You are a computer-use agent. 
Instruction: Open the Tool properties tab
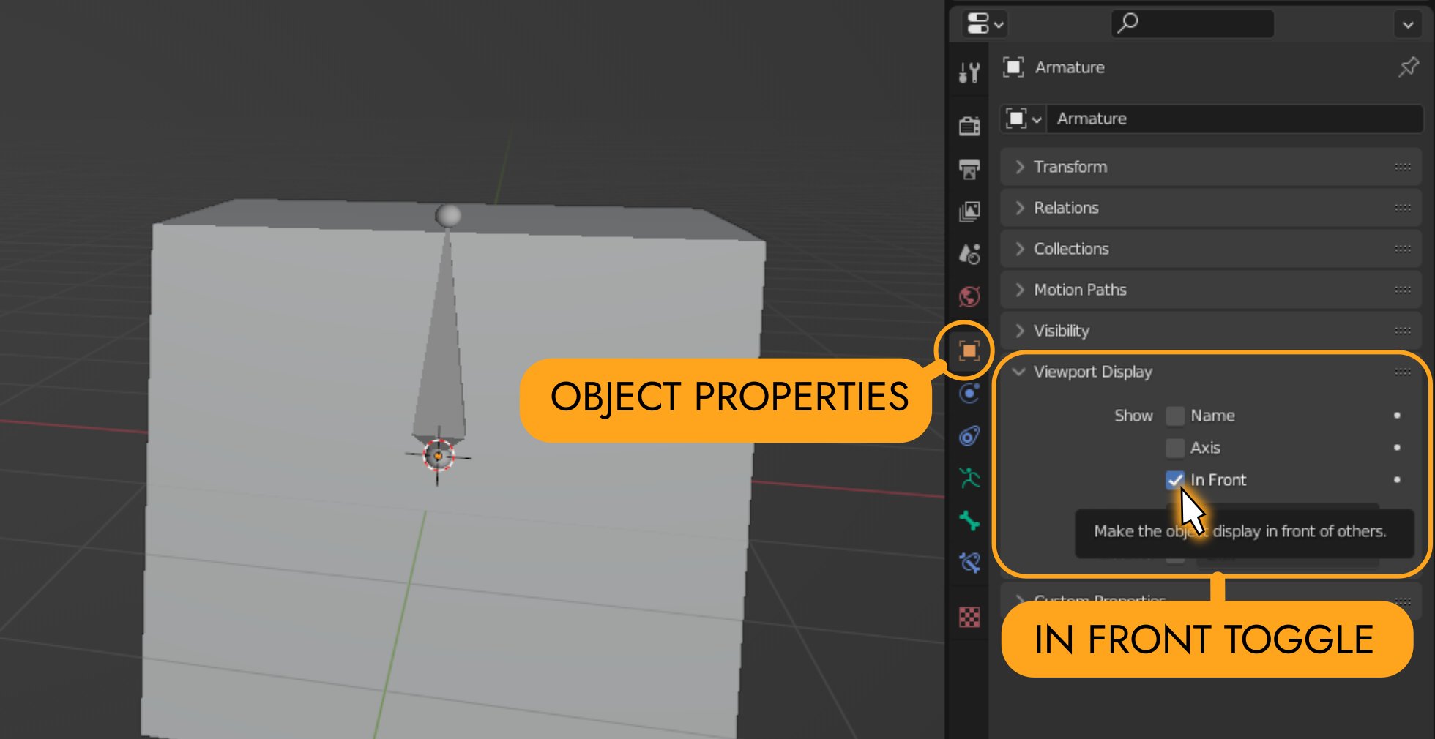969,72
